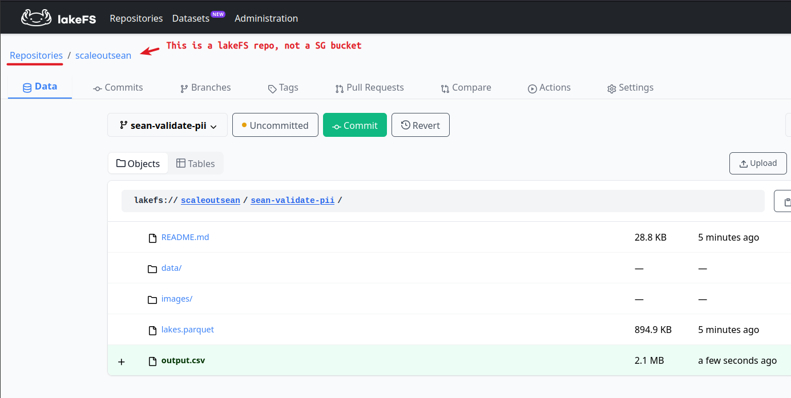Click the data/ folder icon
Screen dimensions: 791x398
click(x=152, y=269)
